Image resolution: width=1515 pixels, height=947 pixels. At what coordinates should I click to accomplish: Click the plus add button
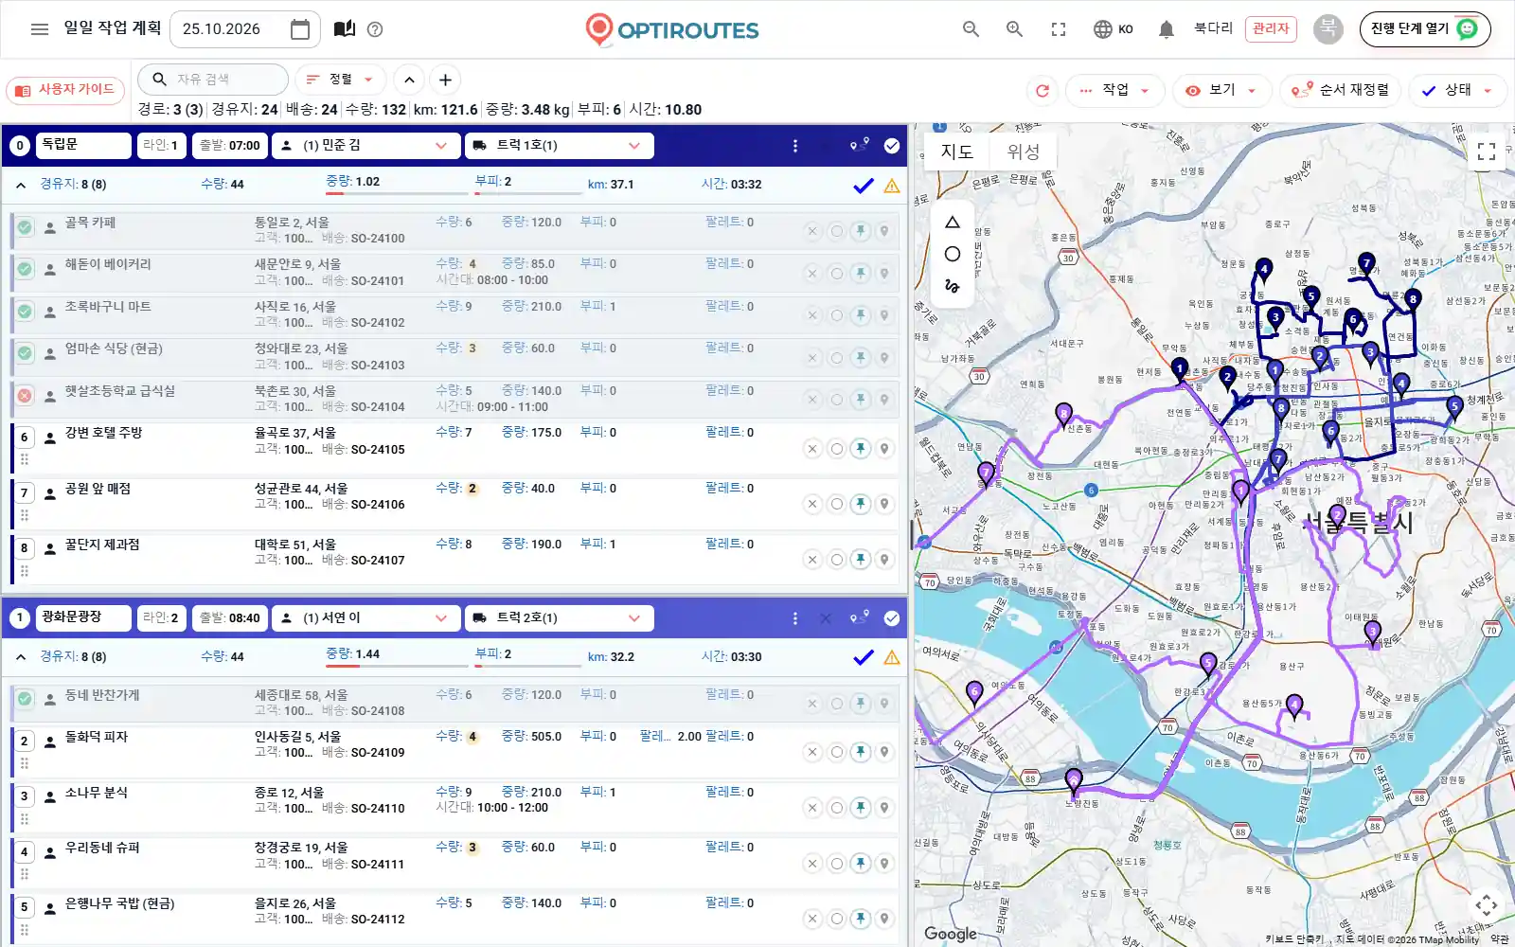coord(445,80)
